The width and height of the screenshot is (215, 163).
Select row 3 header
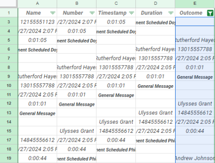[x=9, y=22]
